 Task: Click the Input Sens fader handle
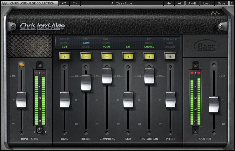[21, 100]
